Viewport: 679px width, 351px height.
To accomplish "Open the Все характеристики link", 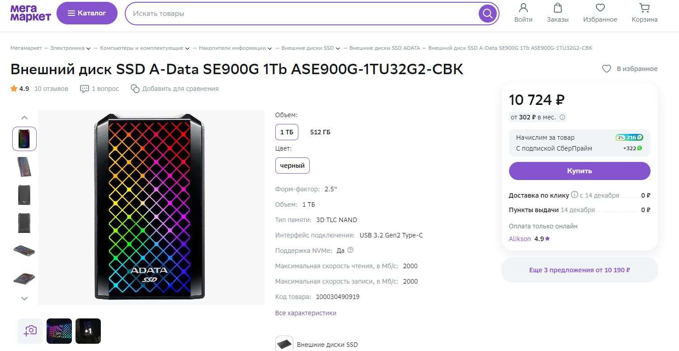I will [306, 313].
